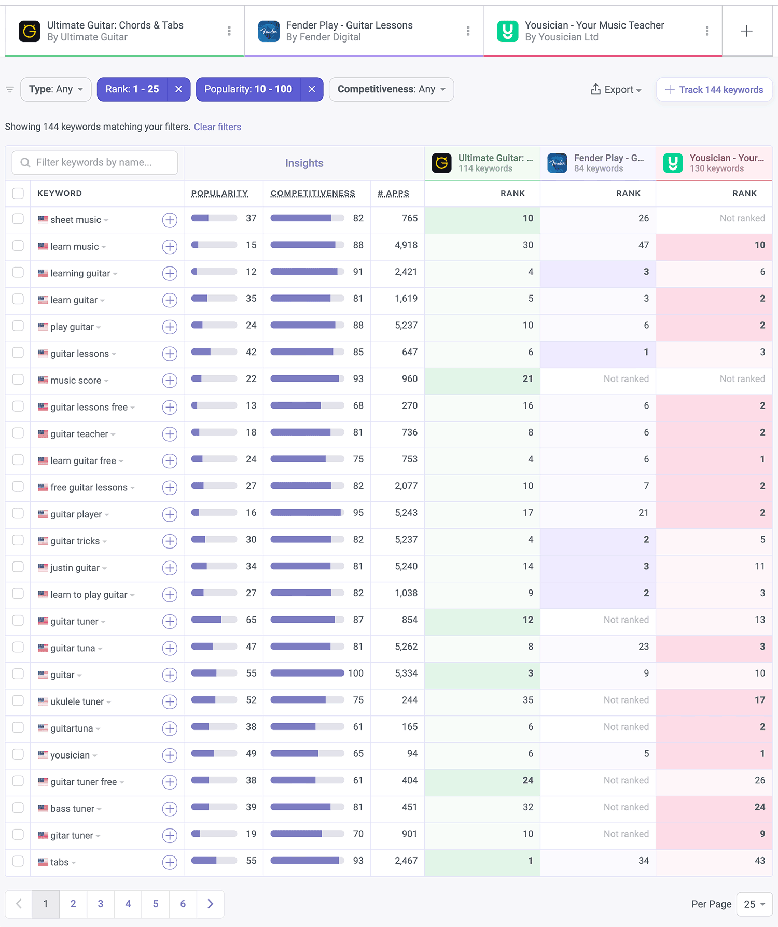
Task: Expand the 'guitartuna' keyword dropdown
Action: (x=98, y=729)
